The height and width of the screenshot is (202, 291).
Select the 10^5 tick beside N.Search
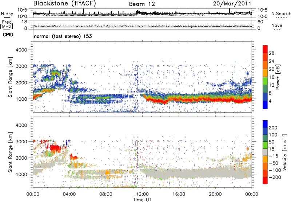pyautogui.click(x=262, y=10)
